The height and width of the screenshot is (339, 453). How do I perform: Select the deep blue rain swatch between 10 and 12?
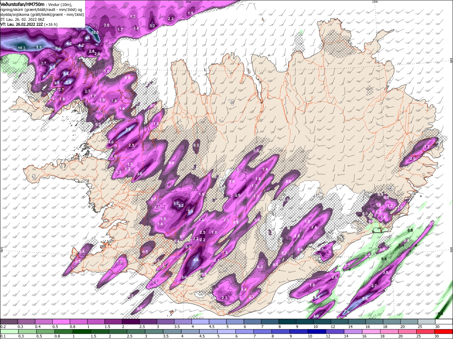pyautogui.click(x=317, y=331)
